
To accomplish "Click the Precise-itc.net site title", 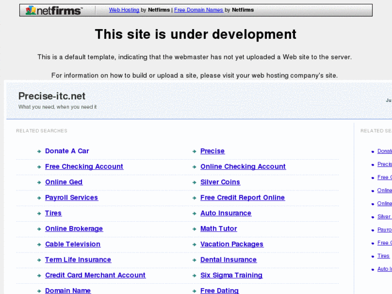I will coord(52,96).
